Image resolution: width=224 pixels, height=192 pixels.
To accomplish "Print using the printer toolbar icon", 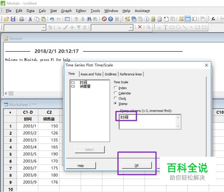I will tap(22, 19).
